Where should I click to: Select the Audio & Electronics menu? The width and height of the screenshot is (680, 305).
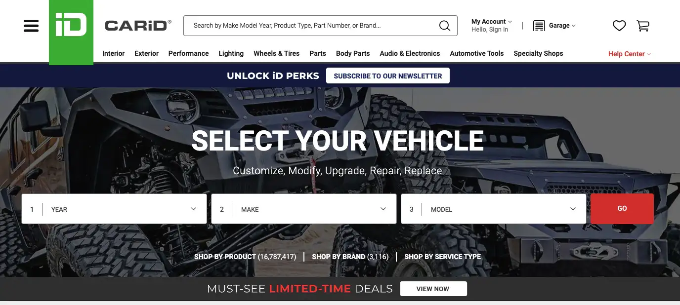click(410, 53)
